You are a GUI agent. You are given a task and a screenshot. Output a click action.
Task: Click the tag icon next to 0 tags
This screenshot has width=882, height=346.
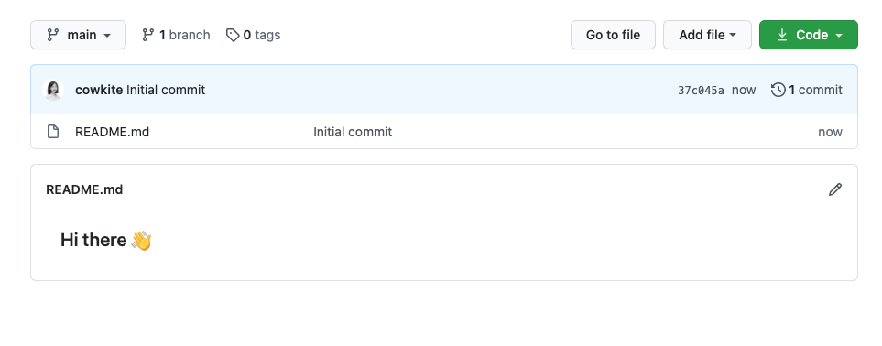click(233, 35)
